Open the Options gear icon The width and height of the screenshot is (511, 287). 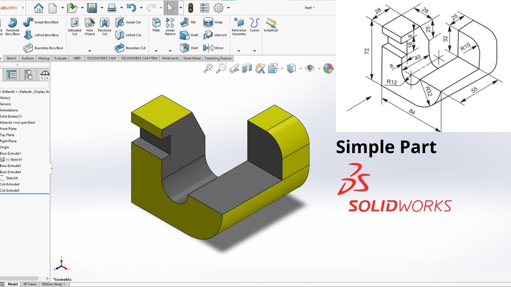pyautogui.click(x=218, y=8)
